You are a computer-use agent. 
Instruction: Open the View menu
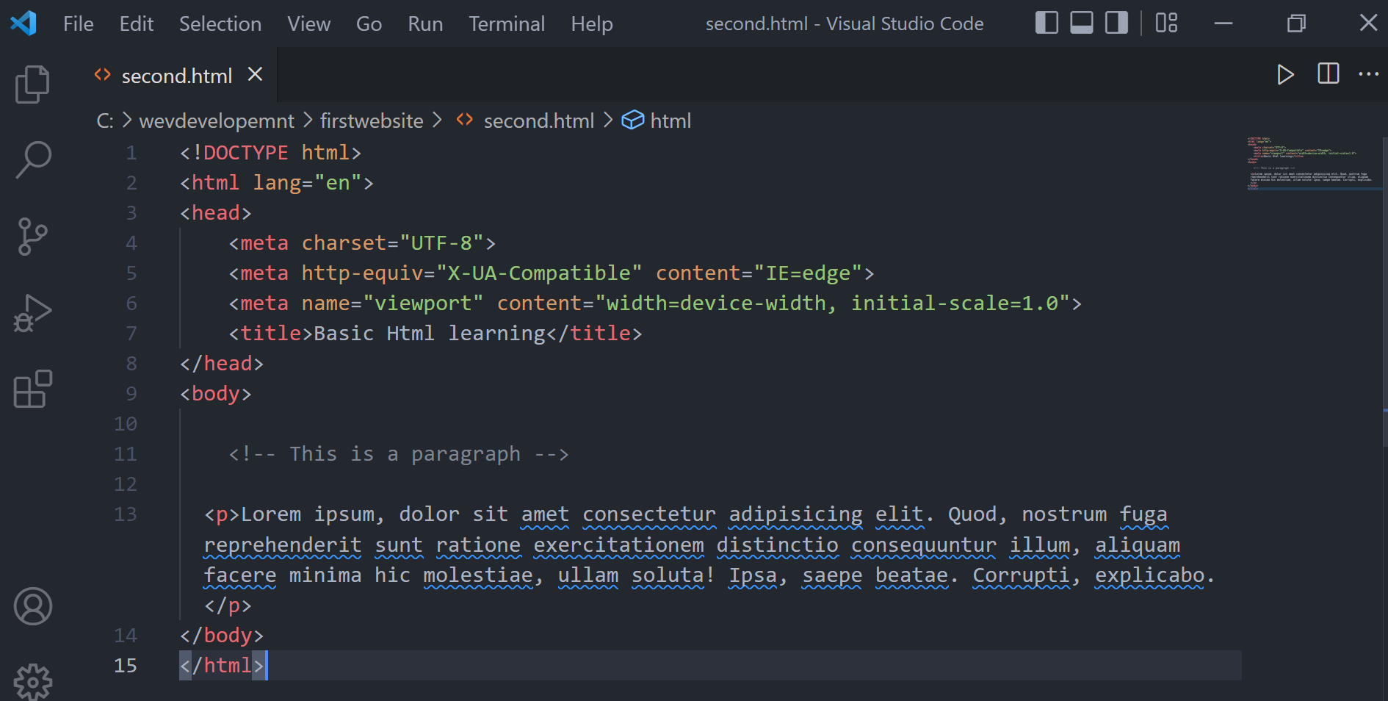coord(308,24)
